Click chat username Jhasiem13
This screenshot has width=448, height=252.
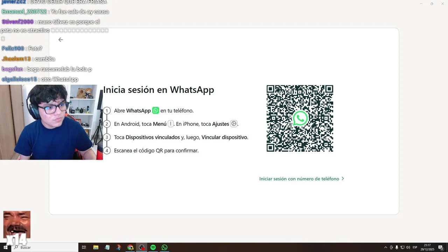16,59
